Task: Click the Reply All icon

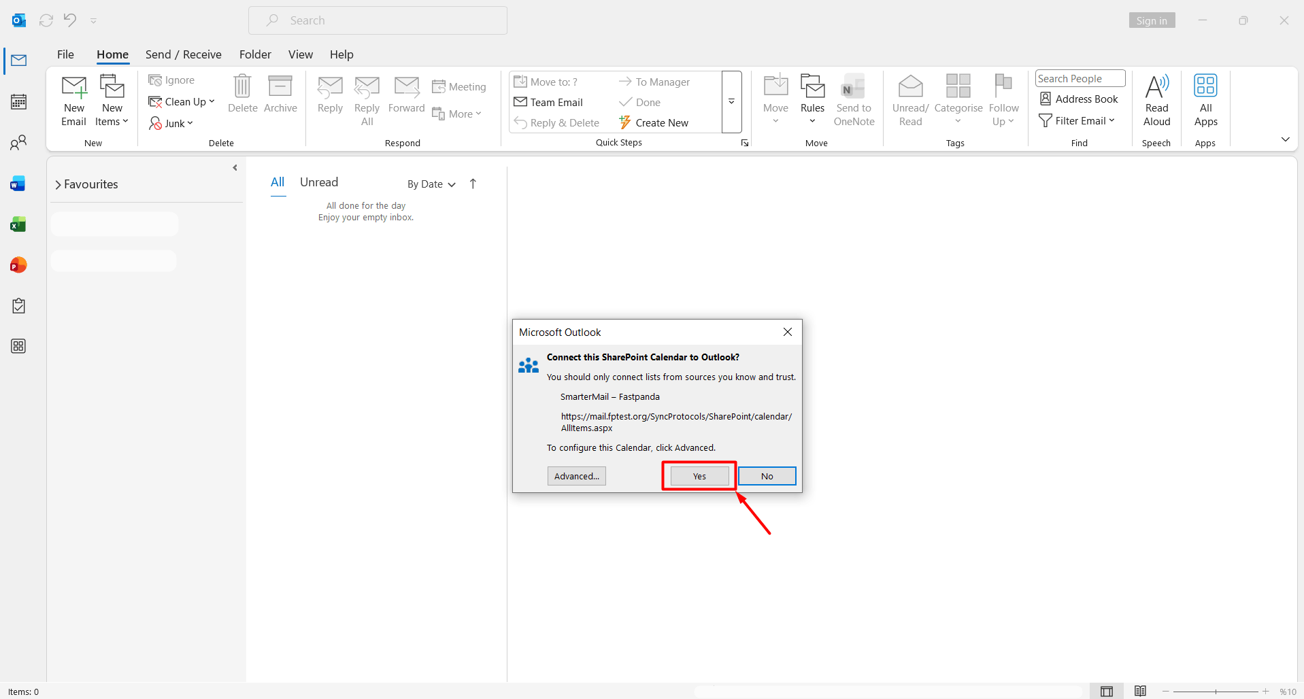Action: tap(367, 100)
